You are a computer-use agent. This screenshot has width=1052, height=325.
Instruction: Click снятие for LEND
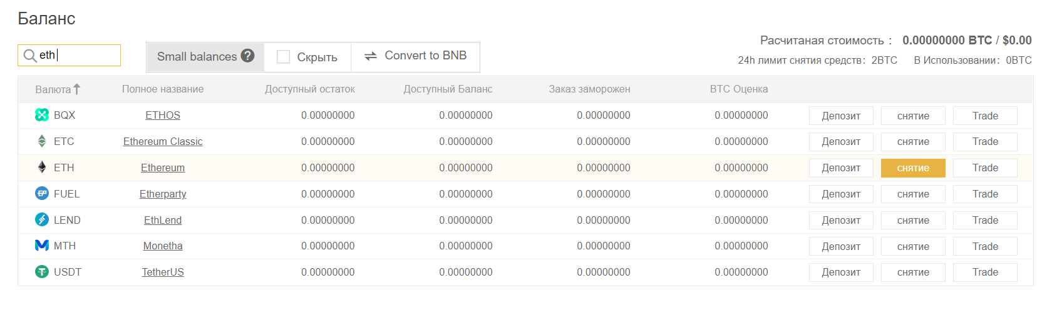[913, 221]
